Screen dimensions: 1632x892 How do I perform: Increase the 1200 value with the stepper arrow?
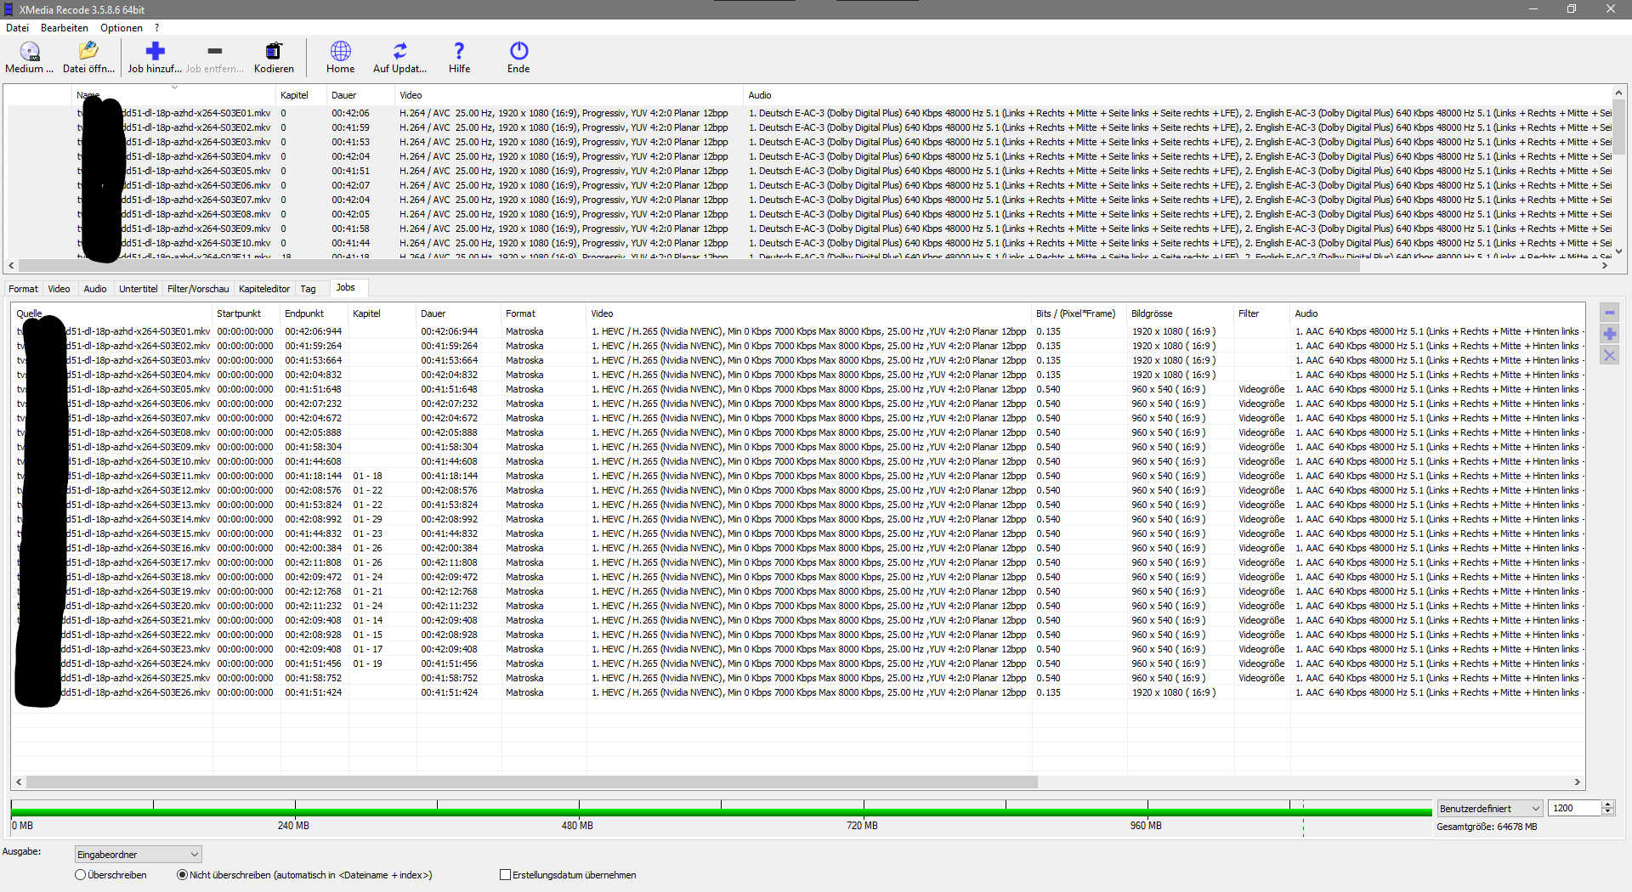pos(1607,804)
